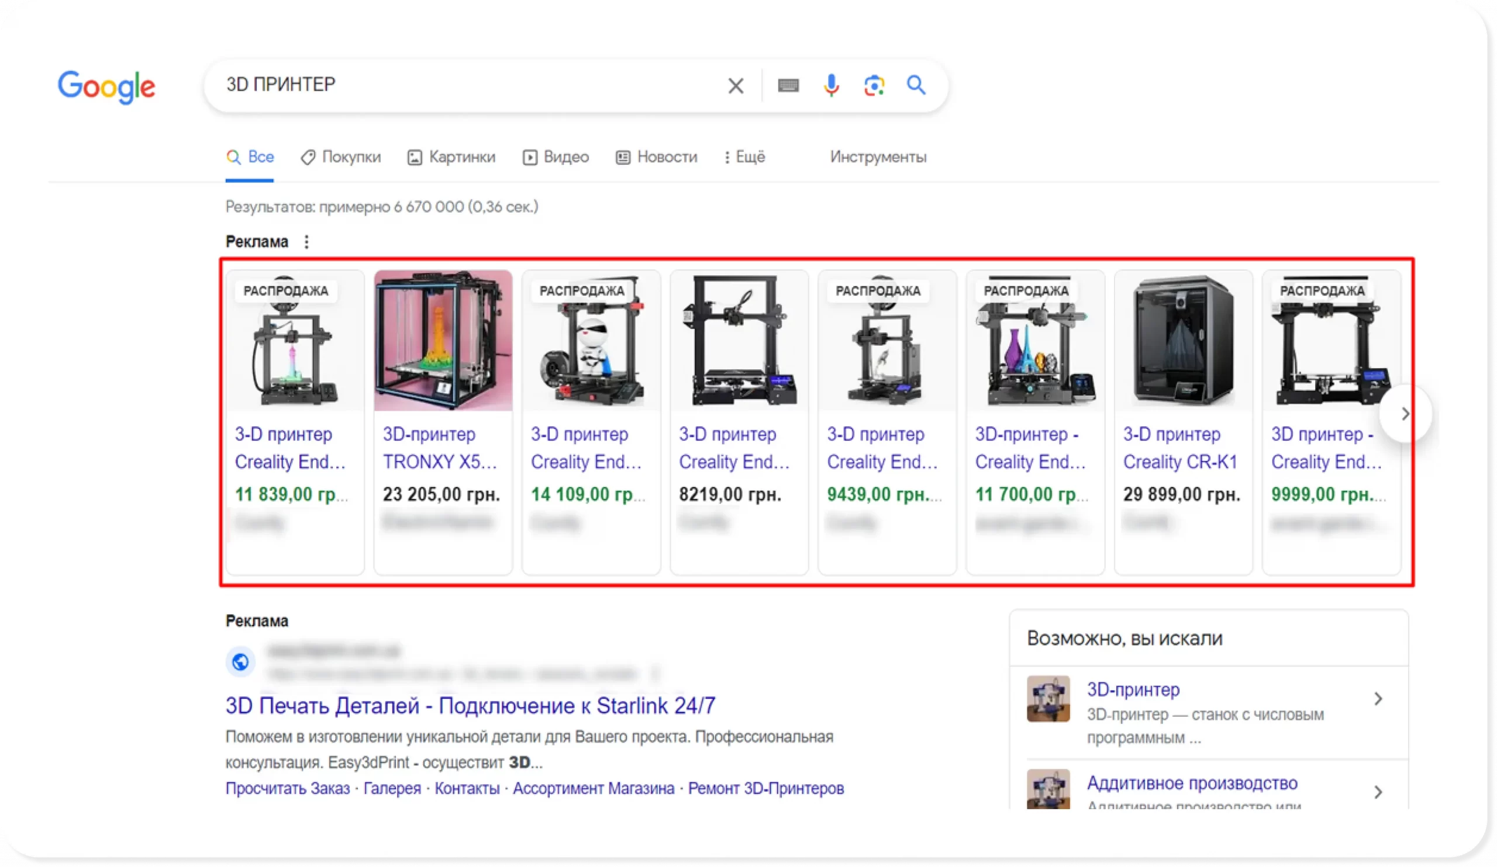This screenshot has height=867, width=1497.
Task: Start voice search with the microphone icon
Action: [831, 86]
